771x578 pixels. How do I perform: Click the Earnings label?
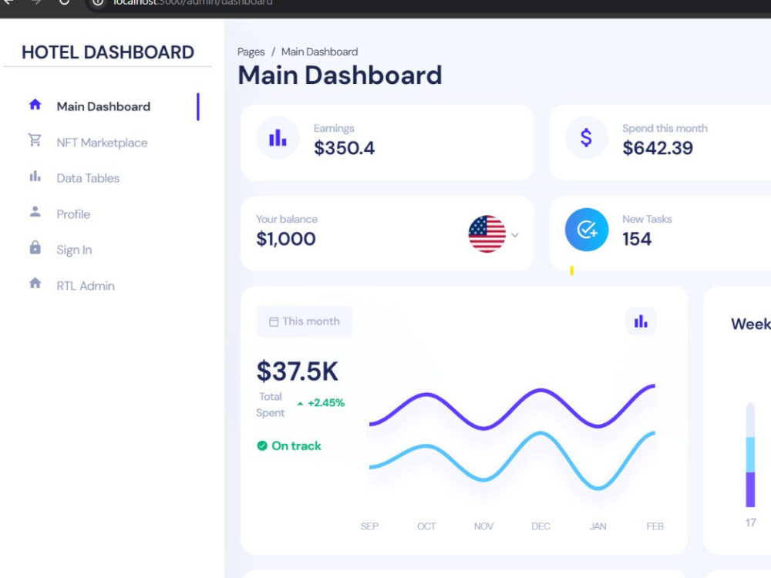[x=334, y=128]
